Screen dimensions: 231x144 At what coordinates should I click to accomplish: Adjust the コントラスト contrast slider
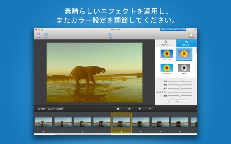tap(180, 92)
